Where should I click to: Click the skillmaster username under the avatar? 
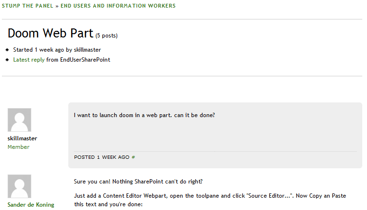[22, 138]
